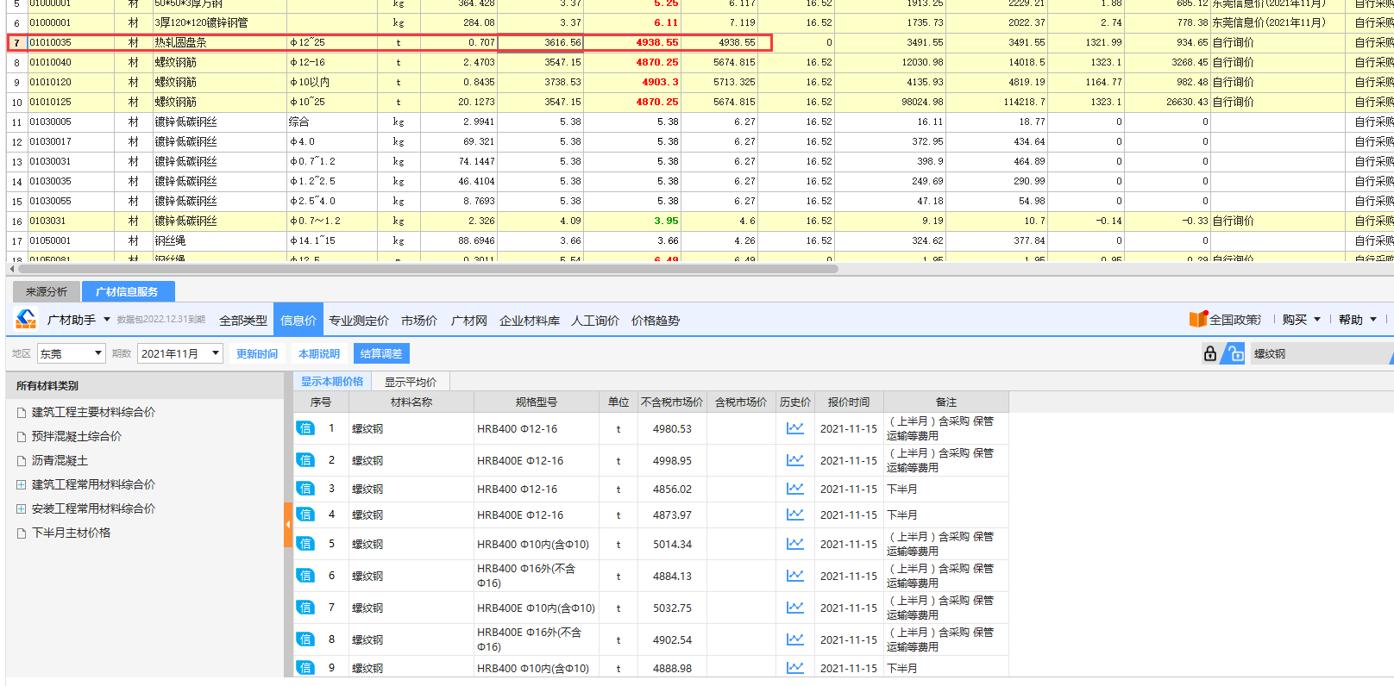Open the history price chart for row 2
The image size is (1394, 686).
pos(794,460)
